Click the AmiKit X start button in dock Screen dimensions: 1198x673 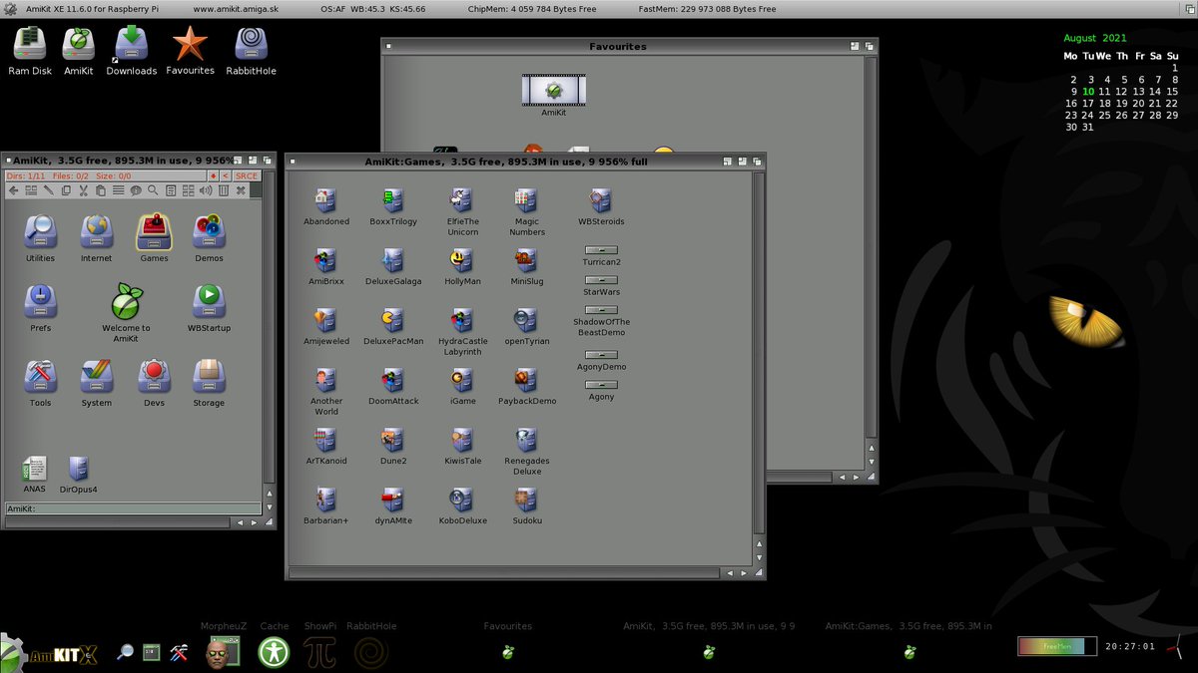click(51, 654)
